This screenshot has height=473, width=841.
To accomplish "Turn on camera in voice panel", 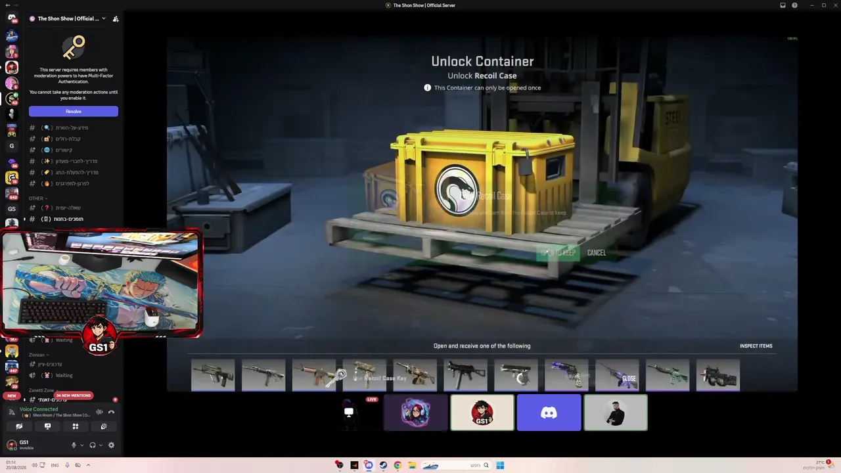I will 19,426.
